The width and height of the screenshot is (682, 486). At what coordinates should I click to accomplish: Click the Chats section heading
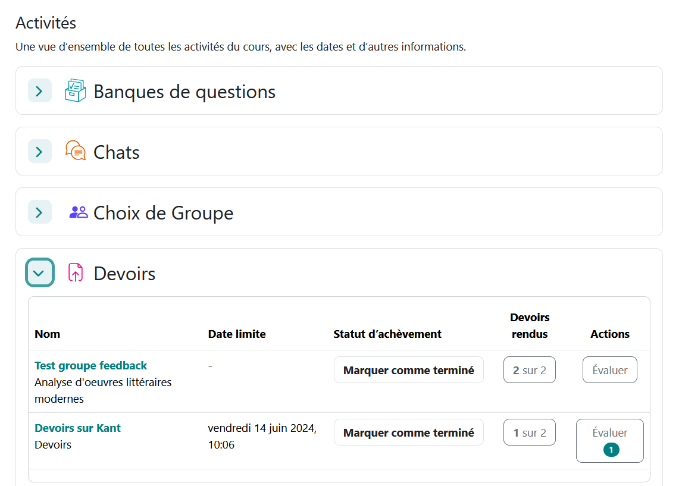pos(117,152)
